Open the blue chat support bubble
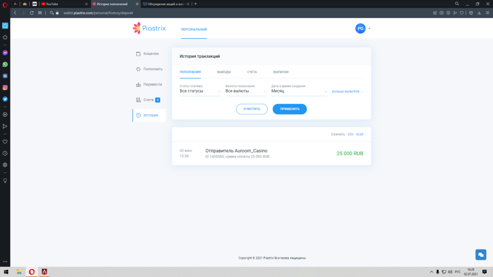The height and width of the screenshot is (277, 493). click(481, 254)
